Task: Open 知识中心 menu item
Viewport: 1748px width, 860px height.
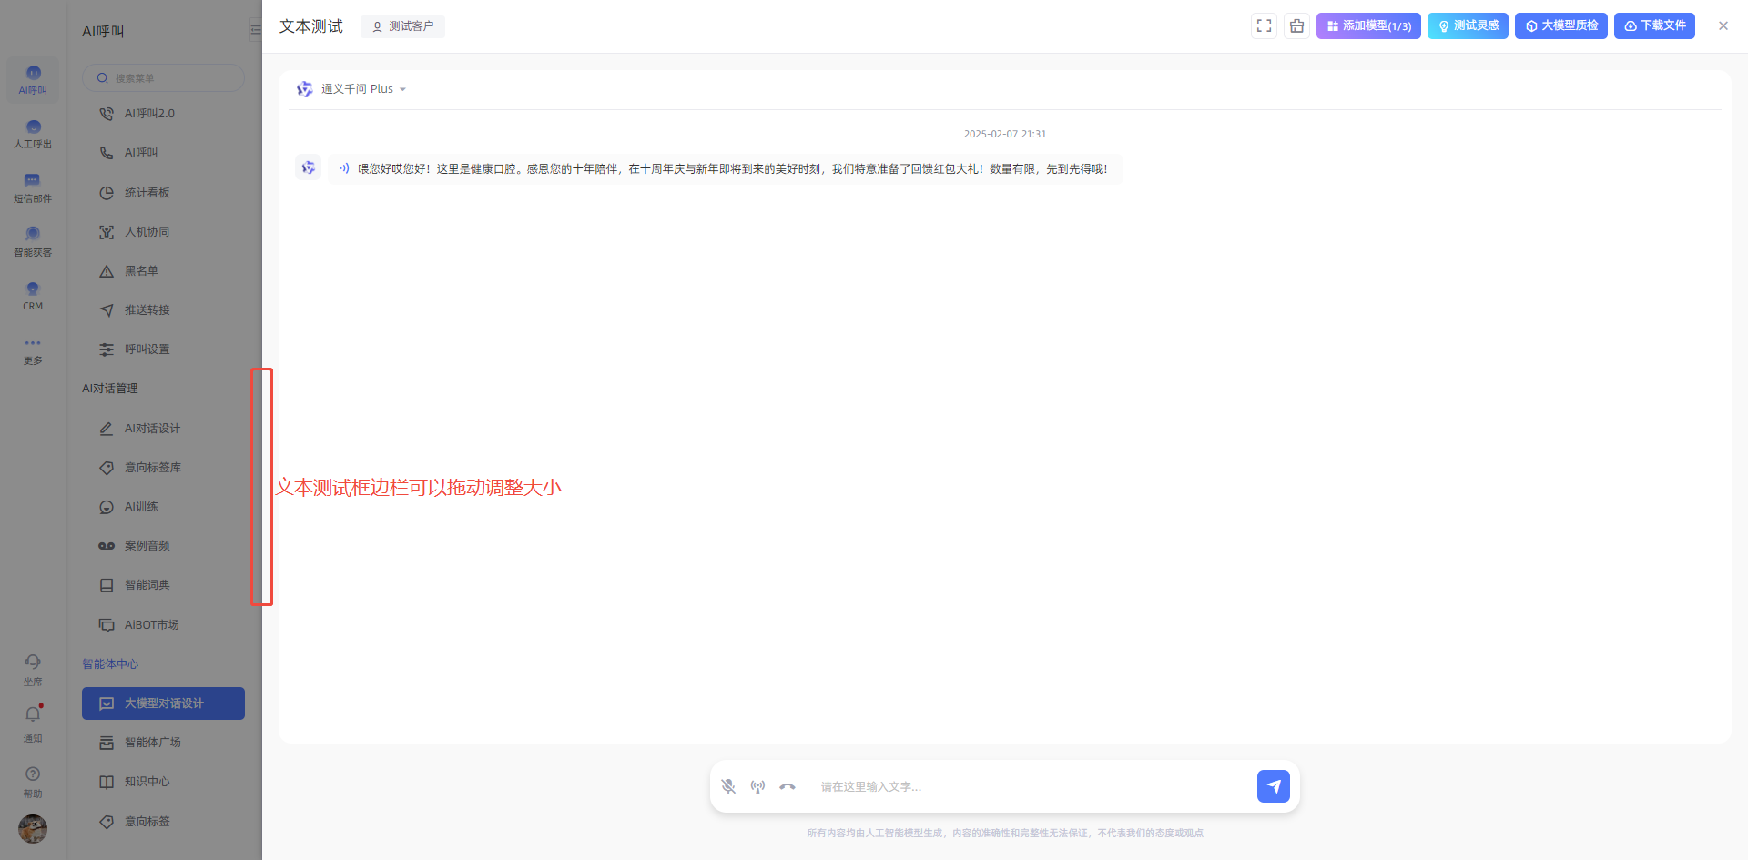Action: (x=163, y=782)
